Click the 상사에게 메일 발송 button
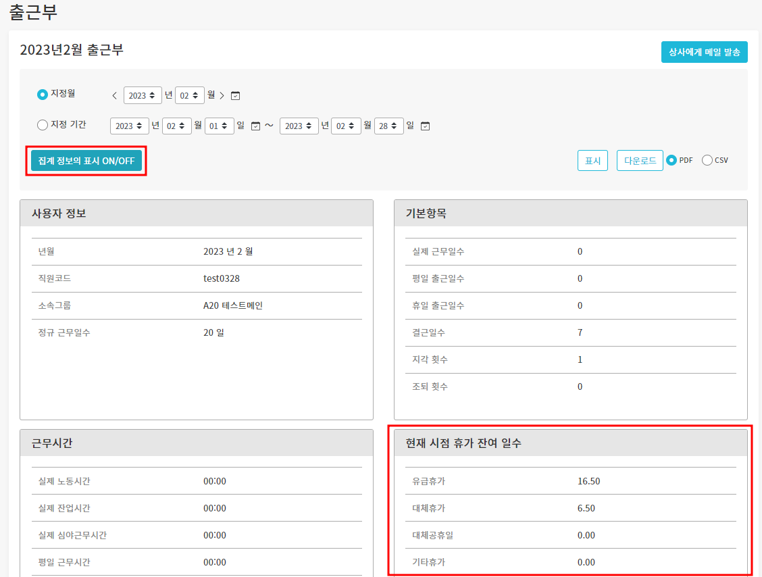This screenshot has height=577, width=762. coord(704,52)
